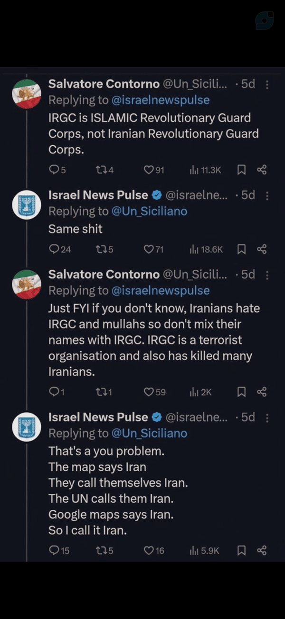The width and height of the screenshot is (285, 619).
Task: Like the 'Same shit' reply
Action: click(x=154, y=249)
